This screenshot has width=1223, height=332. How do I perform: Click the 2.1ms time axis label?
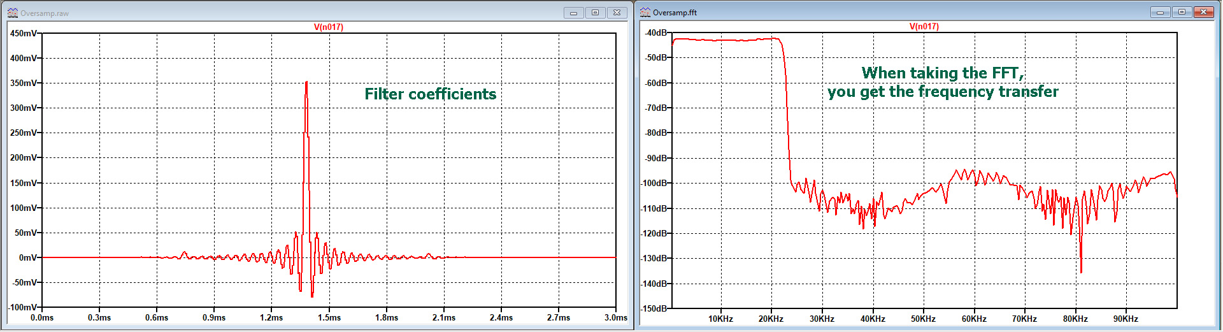[x=444, y=317]
